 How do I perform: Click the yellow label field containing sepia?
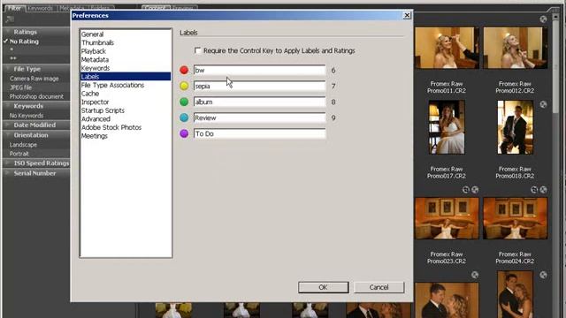pos(259,86)
